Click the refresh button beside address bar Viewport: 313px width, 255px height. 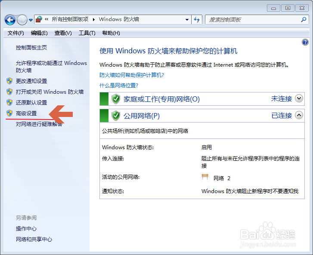click(197, 19)
